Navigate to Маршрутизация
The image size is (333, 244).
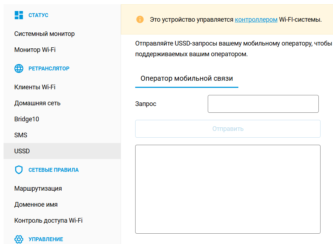(38, 189)
